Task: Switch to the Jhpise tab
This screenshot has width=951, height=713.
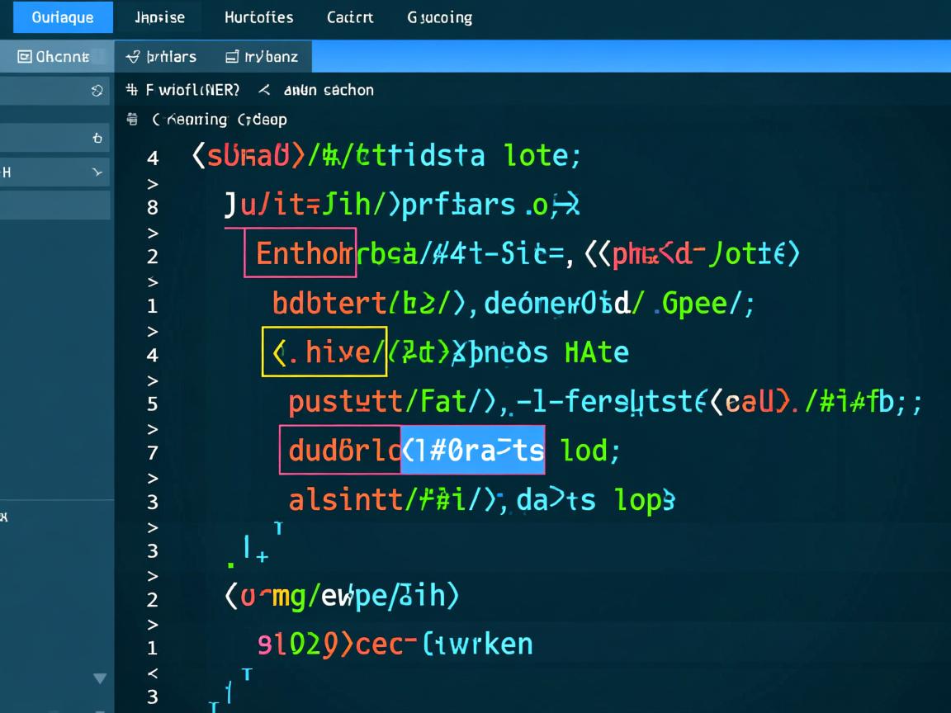Action: (x=159, y=17)
